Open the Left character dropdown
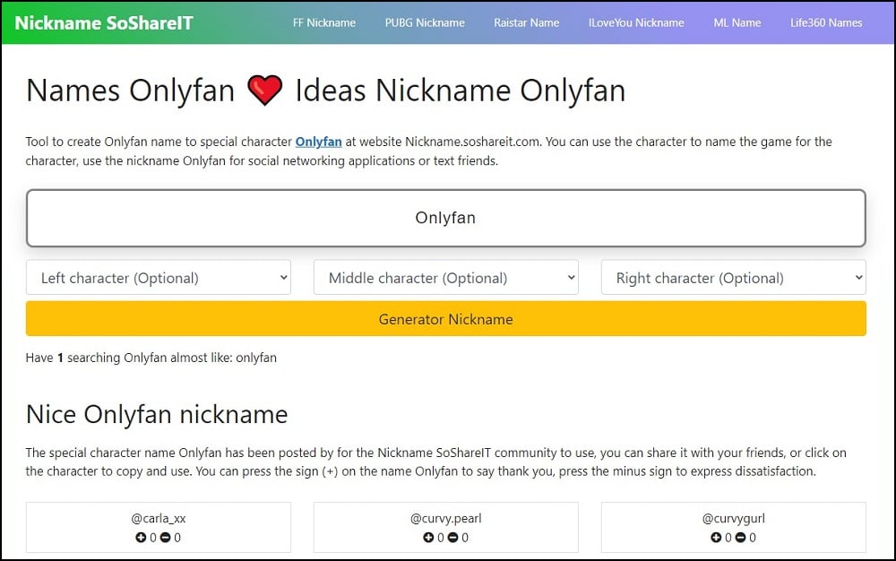 159,278
